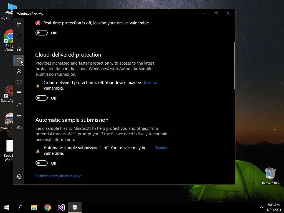Minimize the Windows Security window
Viewport: 284px width, 213px height.
[203, 14]
